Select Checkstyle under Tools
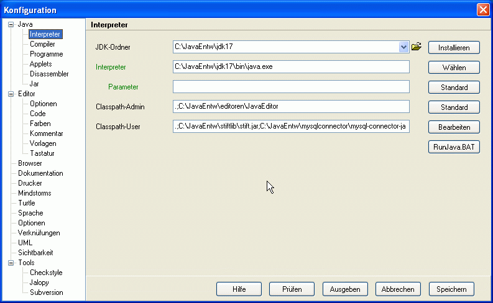 point(46,273)
